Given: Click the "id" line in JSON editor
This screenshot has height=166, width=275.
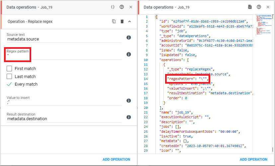Looking at the screenshot, I should coord(204,21).
